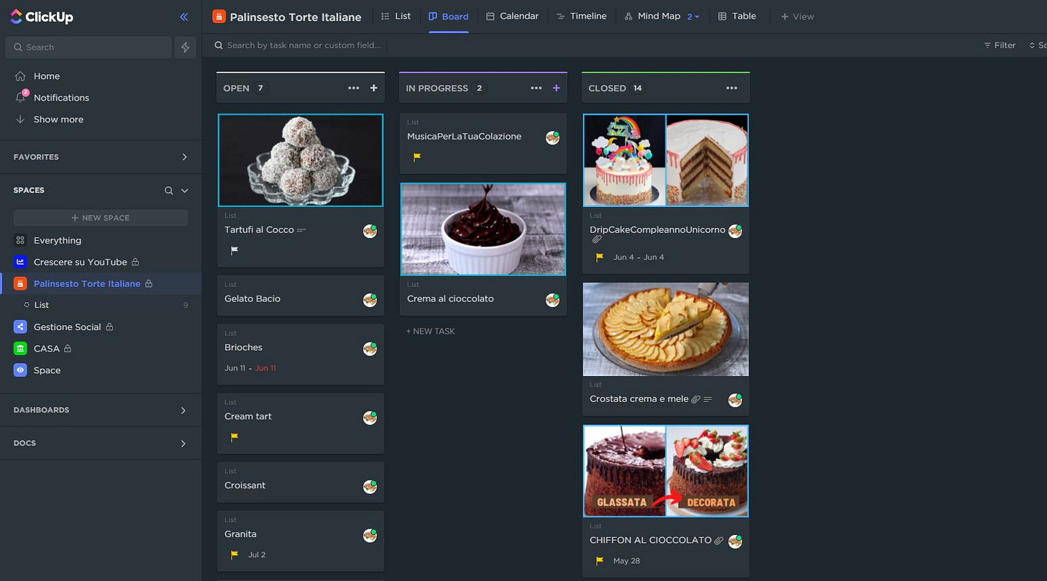Image resolution: width=1047 pixels, height=581 pixels.
Task: Open the List item under Palinsesto Torte Italiane
Action: [42, 306]
